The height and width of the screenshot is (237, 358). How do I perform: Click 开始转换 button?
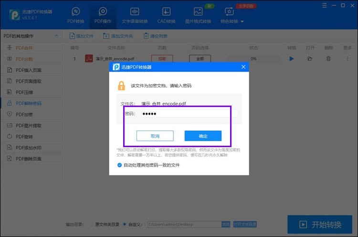pos(320,225)
